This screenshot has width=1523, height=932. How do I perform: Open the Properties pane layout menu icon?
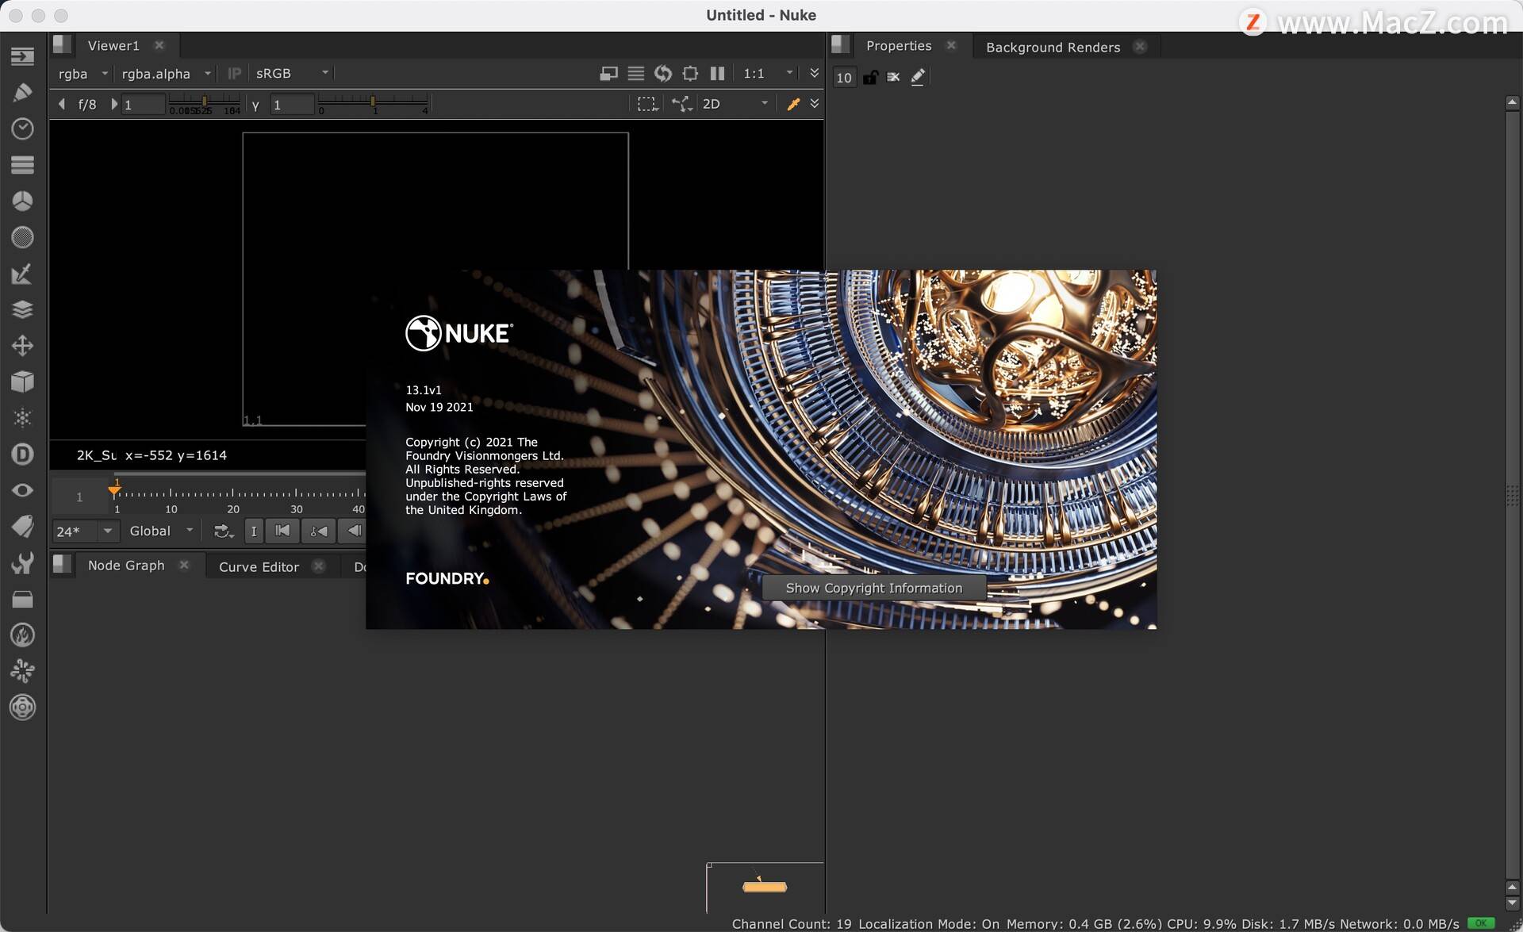coord(841,44)
